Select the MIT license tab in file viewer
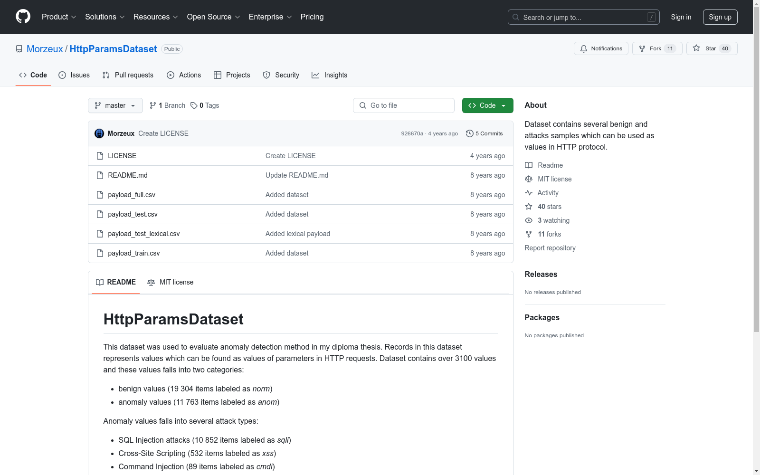Image resolution: width=760 pixels, height=475 pixels. 171,282
